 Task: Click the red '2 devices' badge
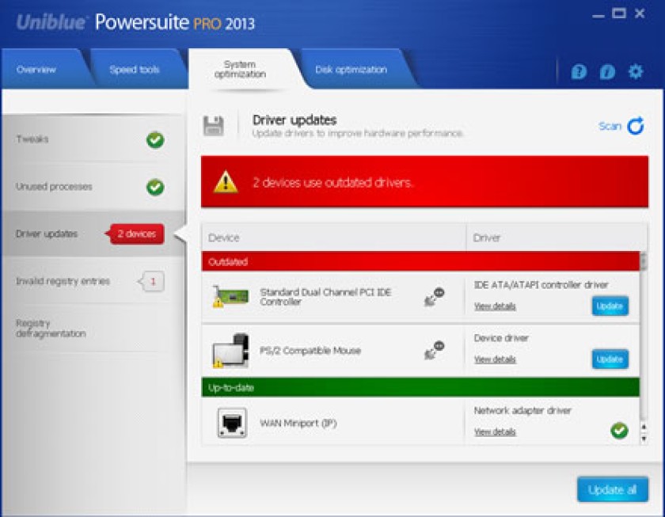tap(135, 234)
